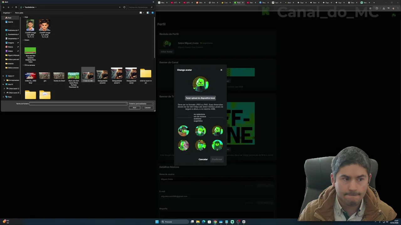Go back in the Abrir dialog

pyautogui.click(x=4, y=7)
